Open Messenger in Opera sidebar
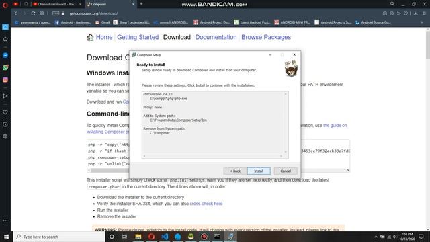 click(5, 55)
